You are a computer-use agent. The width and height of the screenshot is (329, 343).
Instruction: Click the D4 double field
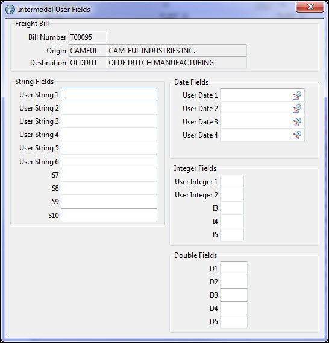coord(234,309)
